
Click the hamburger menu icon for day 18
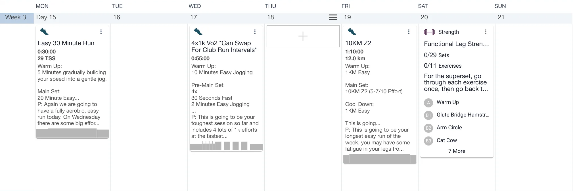pos(333,17)
